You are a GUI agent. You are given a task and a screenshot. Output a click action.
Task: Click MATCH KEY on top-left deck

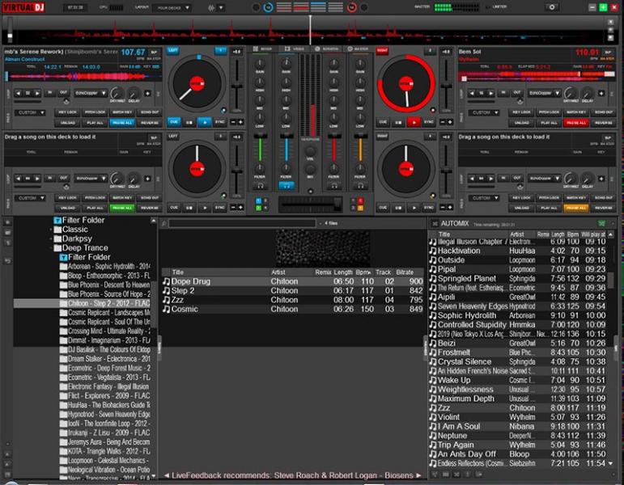click(122, 112)
